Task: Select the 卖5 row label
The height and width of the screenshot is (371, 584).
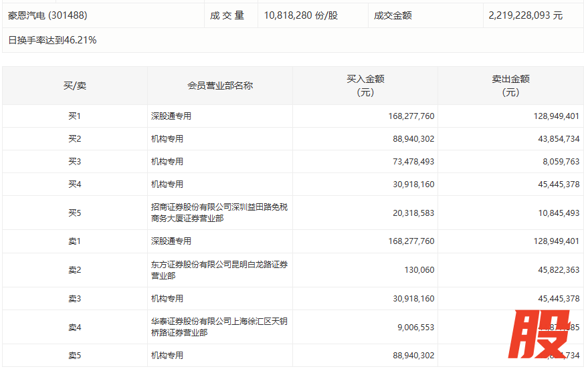Action: [74, 356]
